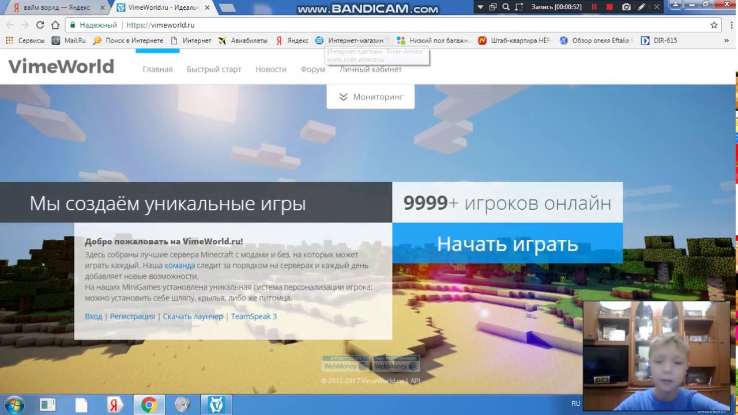This screenshot has width=738, height=415.
Task: Switch to Chrome in the taskbar
Action: point(149,405)
